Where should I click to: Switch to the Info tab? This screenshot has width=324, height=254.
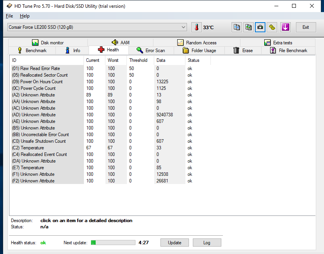tap(72, 51)
